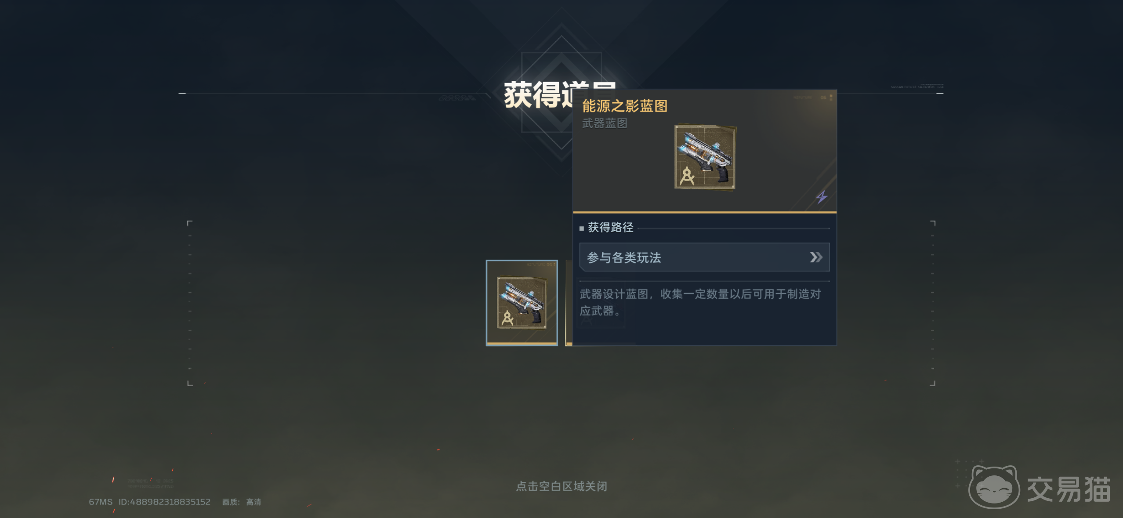
Task: Click the compass icon in the tooltip image
Action: [x=687, y=176]
